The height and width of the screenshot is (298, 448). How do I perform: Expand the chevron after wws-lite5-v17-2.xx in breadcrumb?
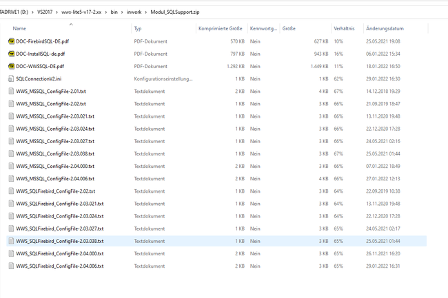pos(106,12)
